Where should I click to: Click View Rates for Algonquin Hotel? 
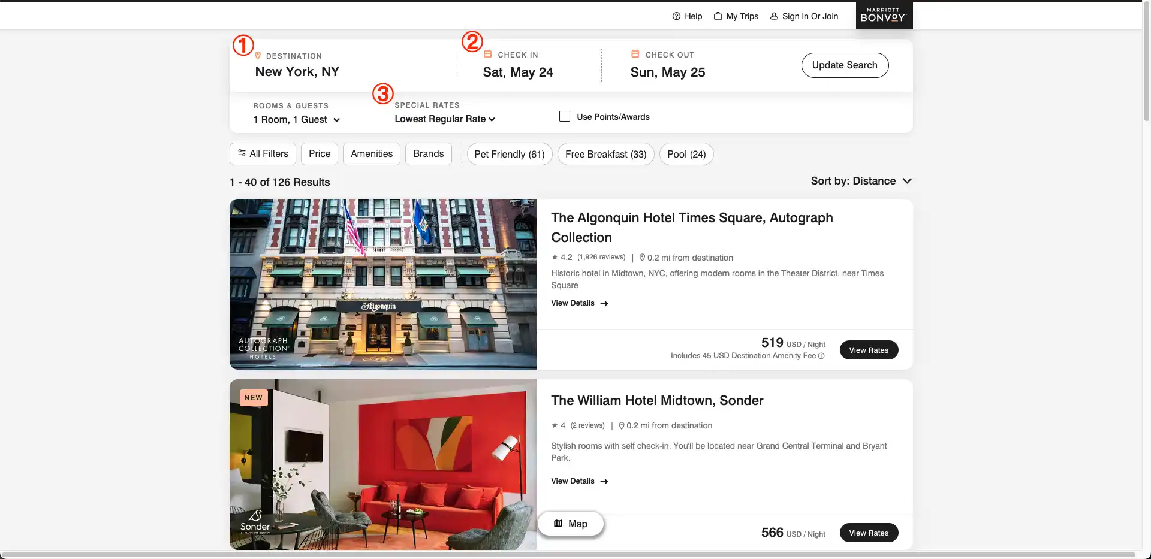(x=869, y=350)
